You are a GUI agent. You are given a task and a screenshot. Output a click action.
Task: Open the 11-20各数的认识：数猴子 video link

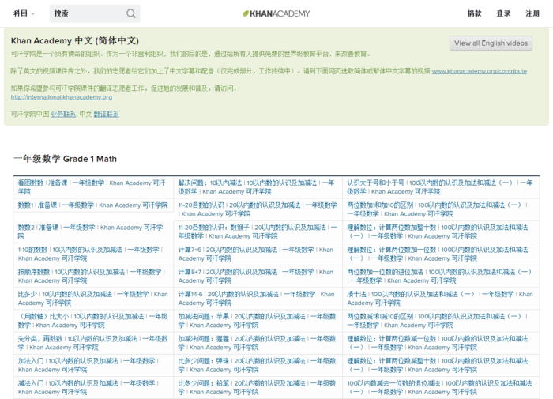[258, 231]
